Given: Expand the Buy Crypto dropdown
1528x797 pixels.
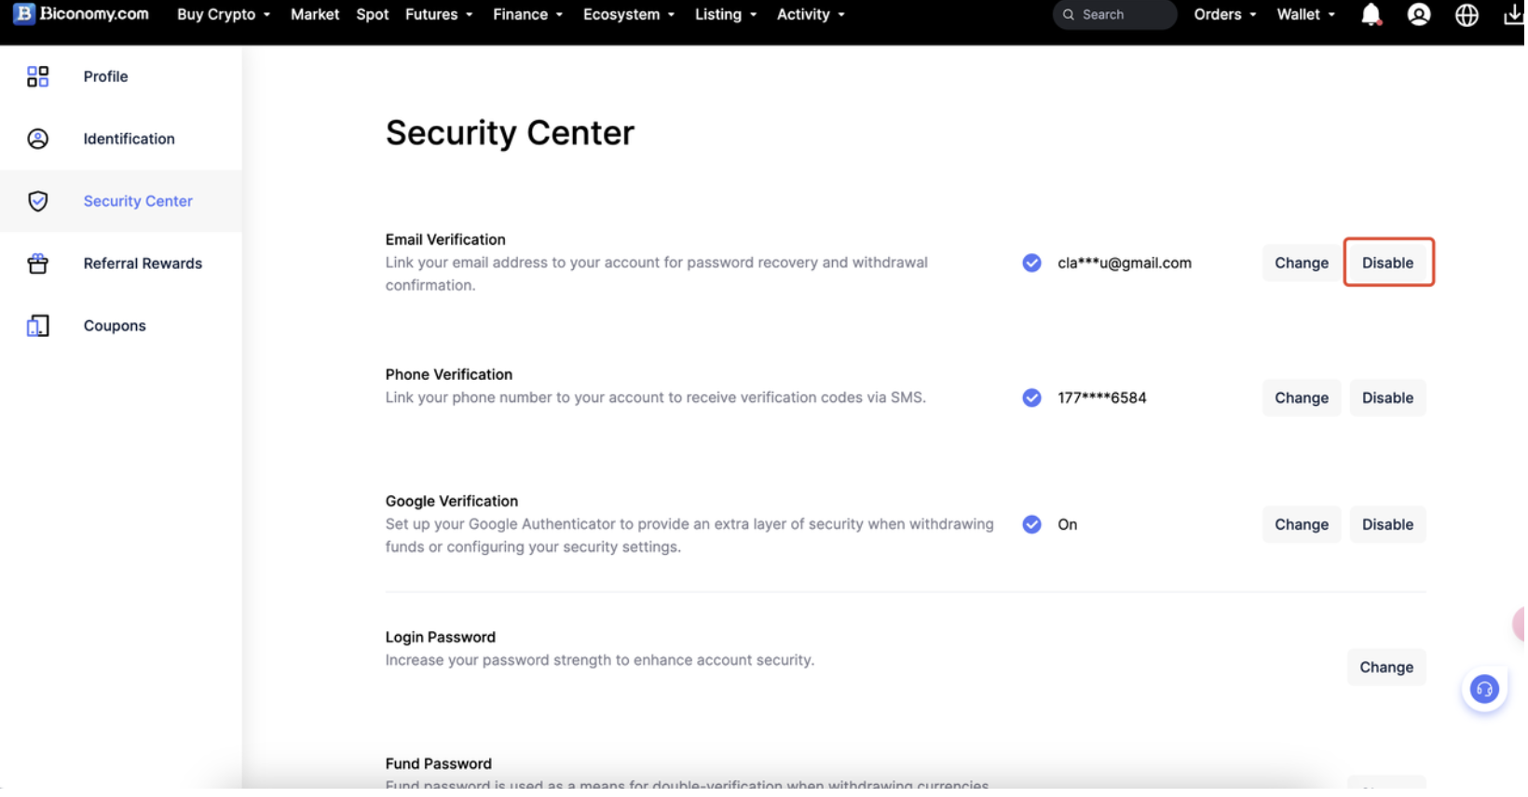Looking at the screenshot, I should [x=224, y=15].
